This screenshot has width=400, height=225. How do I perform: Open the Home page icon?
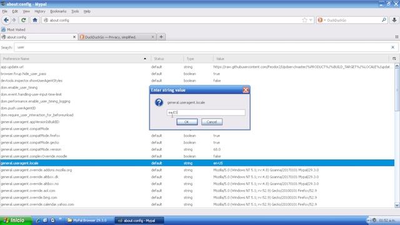(35, 20)
